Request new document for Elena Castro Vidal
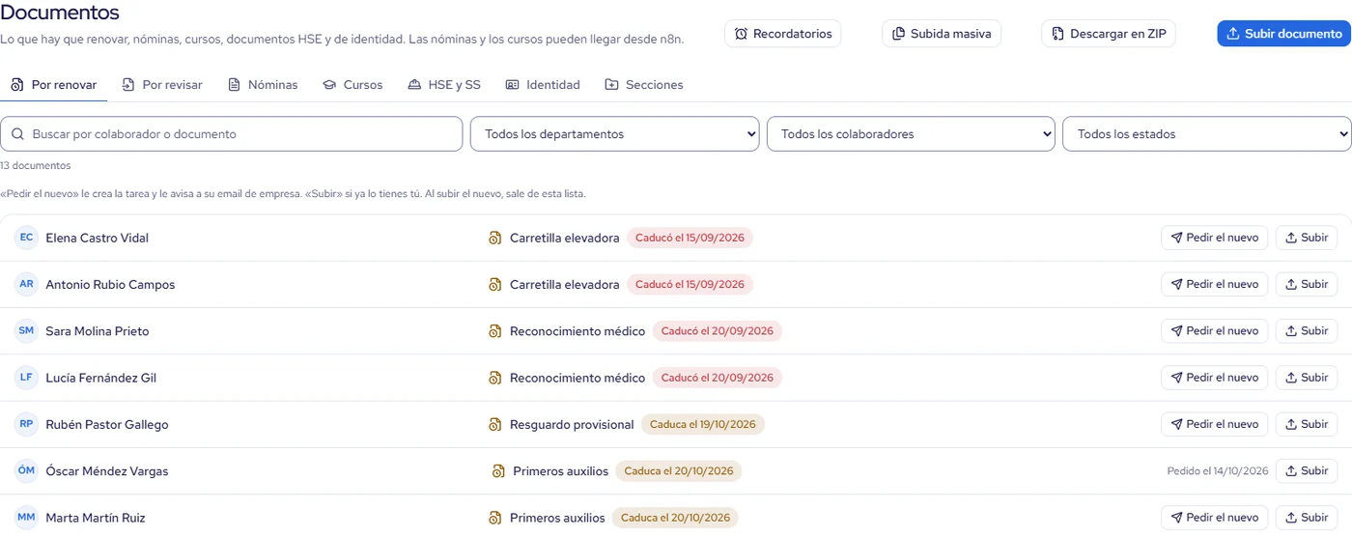 1215,238
